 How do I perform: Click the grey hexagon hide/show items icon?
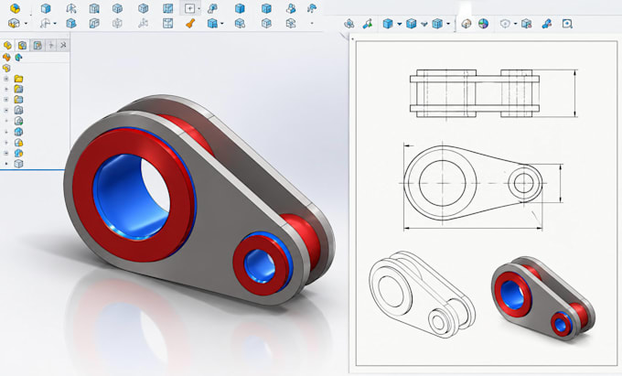[x=505, y=24]
